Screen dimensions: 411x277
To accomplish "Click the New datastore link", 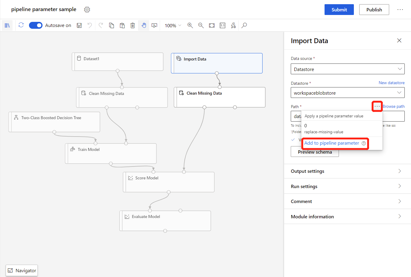I will point(391,83).
